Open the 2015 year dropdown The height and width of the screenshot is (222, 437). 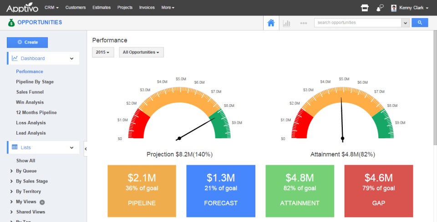coord(103,52)
